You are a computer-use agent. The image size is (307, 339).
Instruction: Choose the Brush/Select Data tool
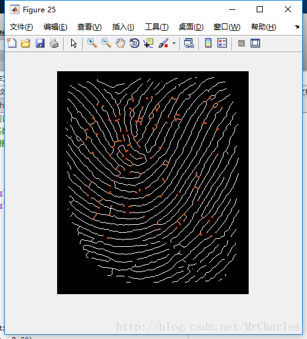coord(163,43)
